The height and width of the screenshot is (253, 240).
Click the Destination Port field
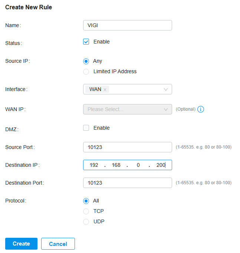pyautogui.click(x=127, y=183)
